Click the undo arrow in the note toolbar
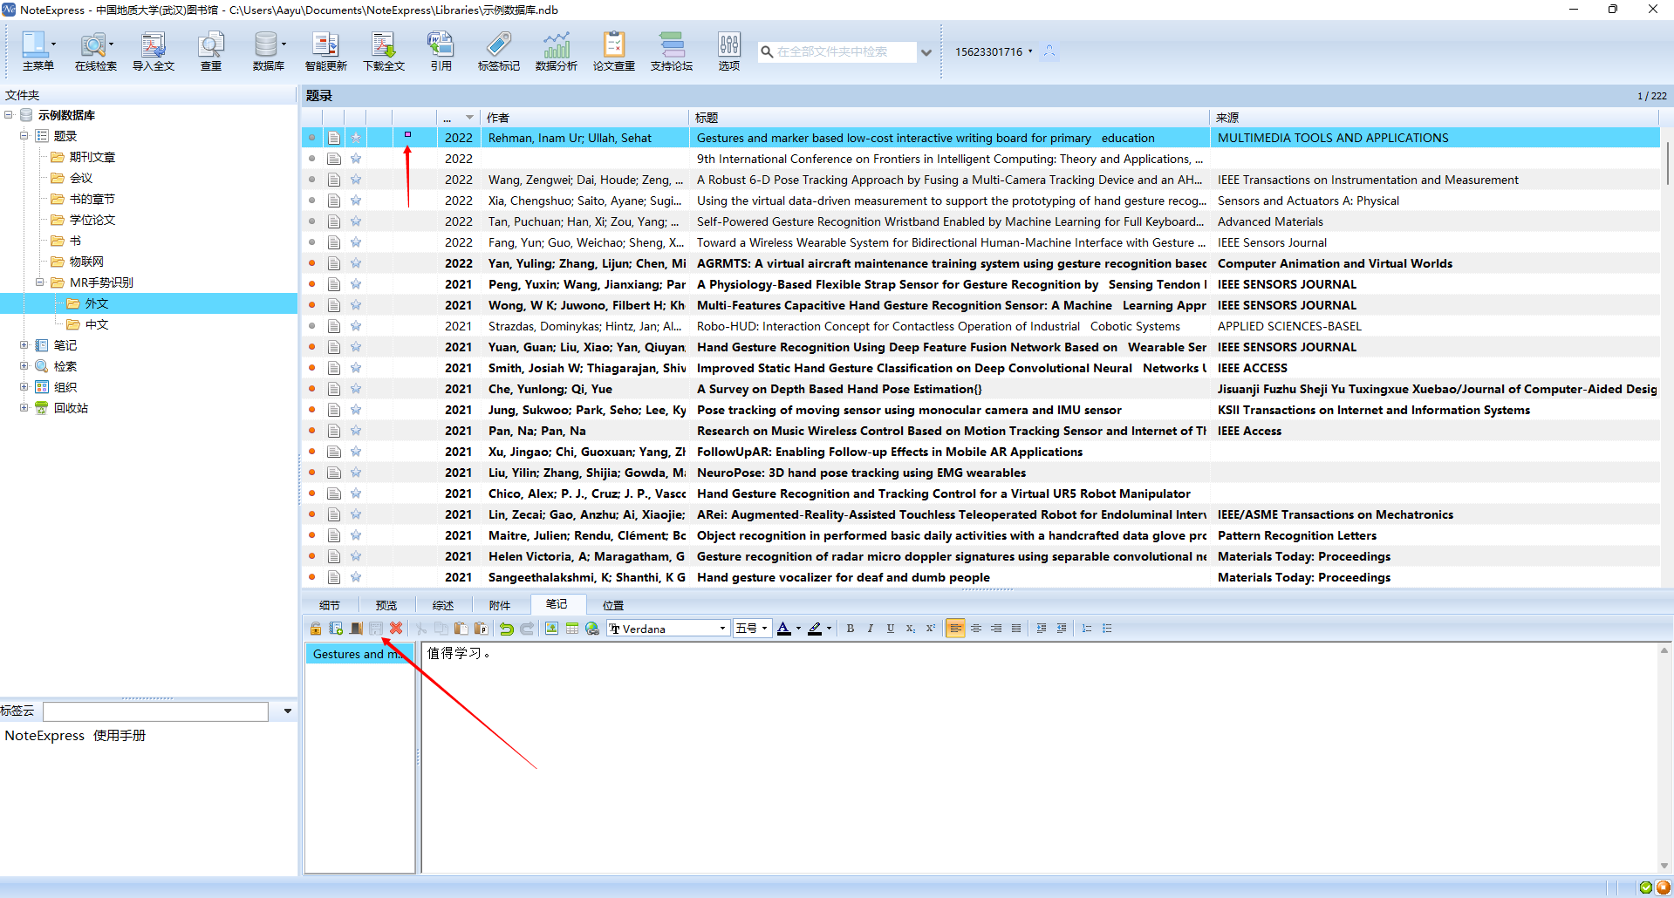This screenshot has height=898, width=1674. point(506,629)
